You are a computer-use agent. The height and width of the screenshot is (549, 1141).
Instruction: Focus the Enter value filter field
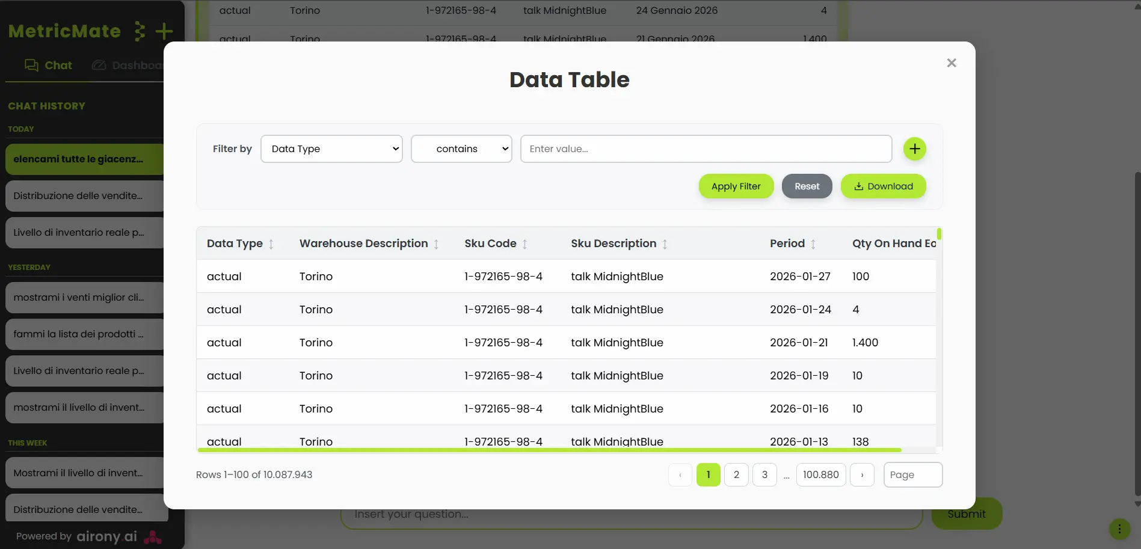(706, 149)
